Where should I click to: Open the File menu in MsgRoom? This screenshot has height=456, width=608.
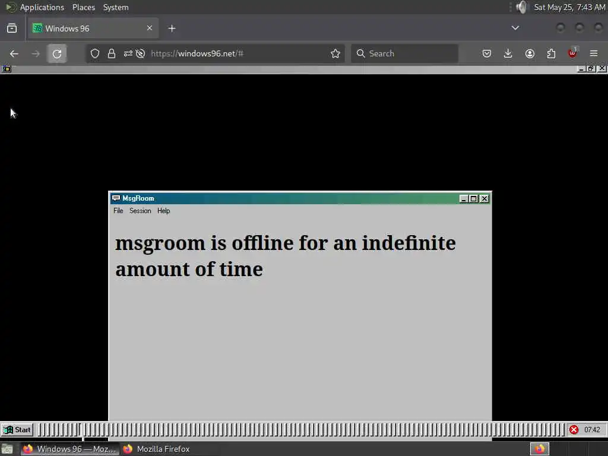(x=118, y=211)
